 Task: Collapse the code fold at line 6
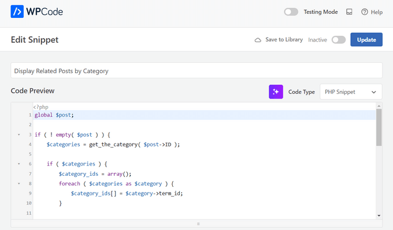click(19, 164)
